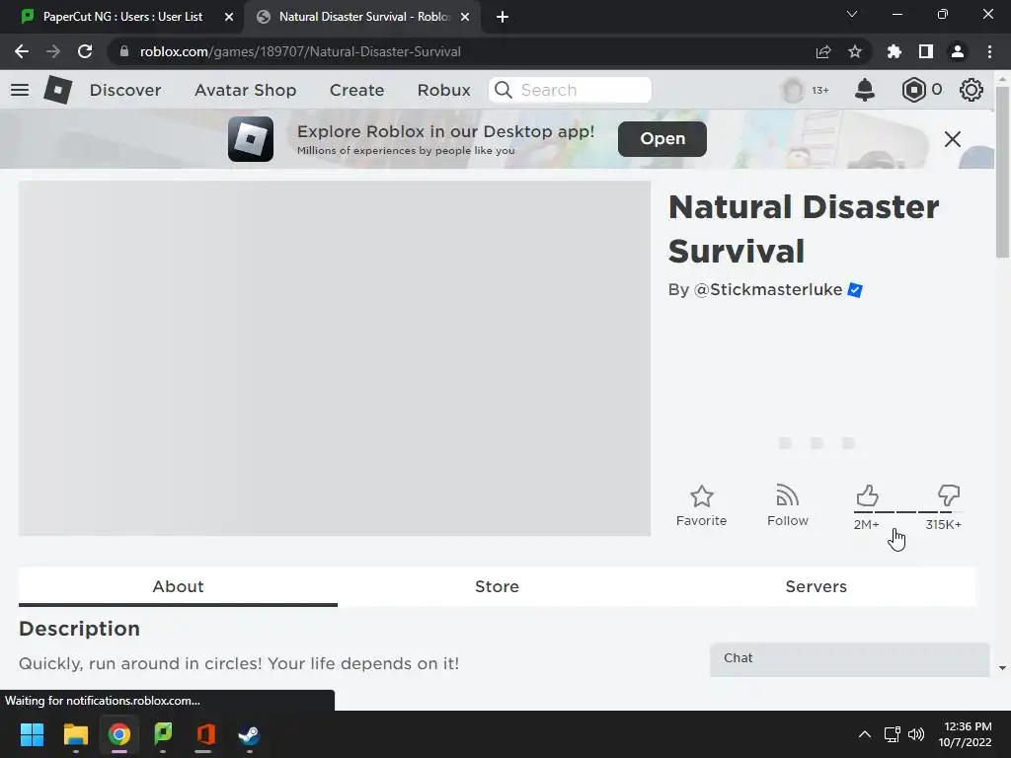Close the PaperCut NG browser tab
The width and height of the screenshot is (1011, 758).
click(x=229, y=17)
